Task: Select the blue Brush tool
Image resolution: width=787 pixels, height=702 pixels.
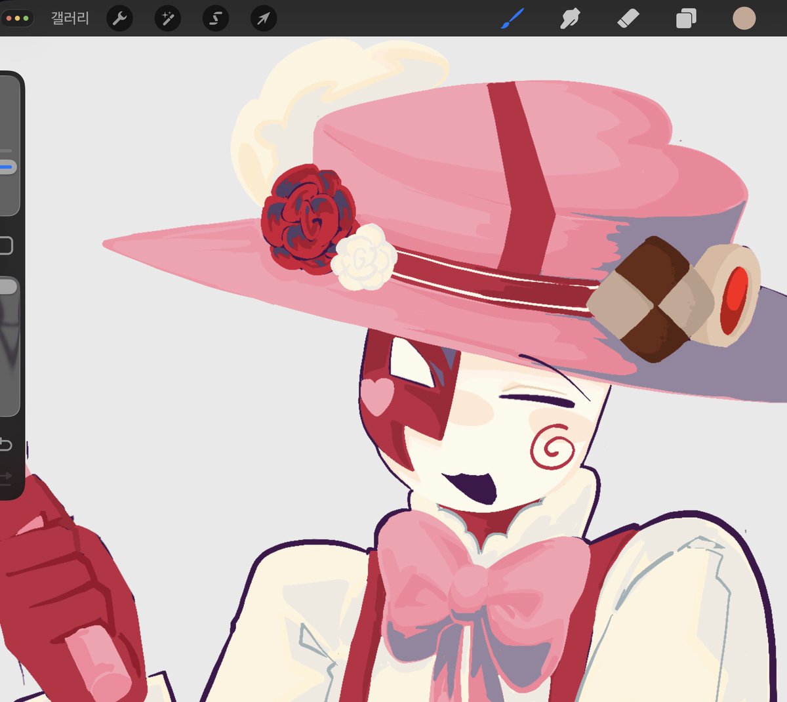Action: (512, 18)
